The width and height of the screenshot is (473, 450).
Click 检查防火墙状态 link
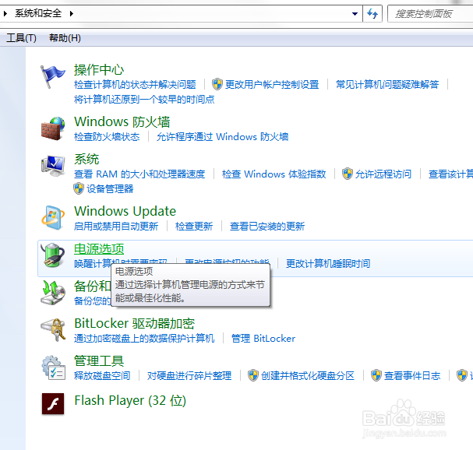point(107,136)
